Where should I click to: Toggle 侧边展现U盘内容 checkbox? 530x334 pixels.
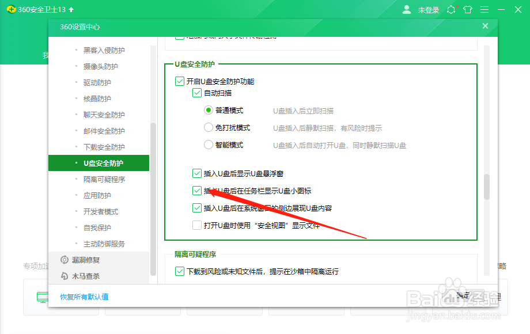pyautogui.click(x=196, y=208)
